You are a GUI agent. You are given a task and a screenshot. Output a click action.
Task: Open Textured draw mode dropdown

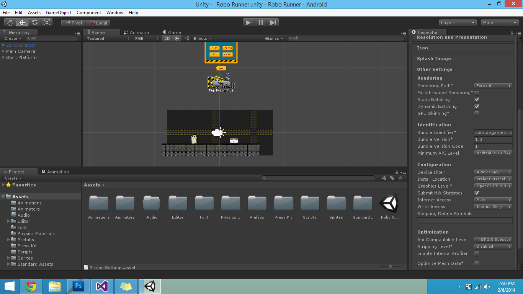tap(108, 38)
